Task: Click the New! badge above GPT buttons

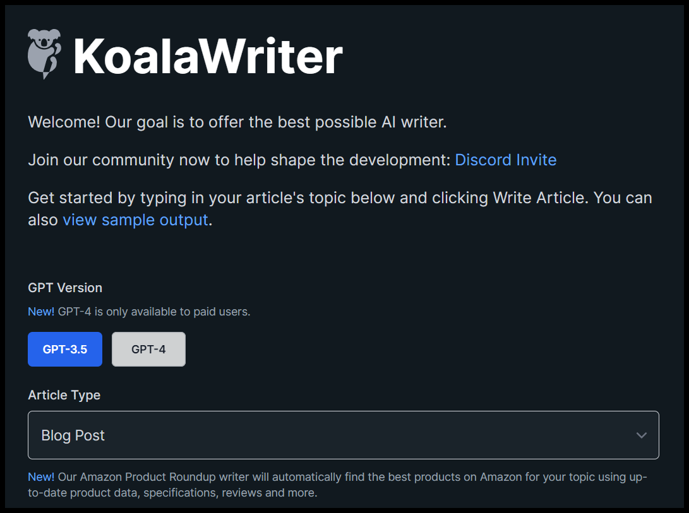Action: pos(41,312)
